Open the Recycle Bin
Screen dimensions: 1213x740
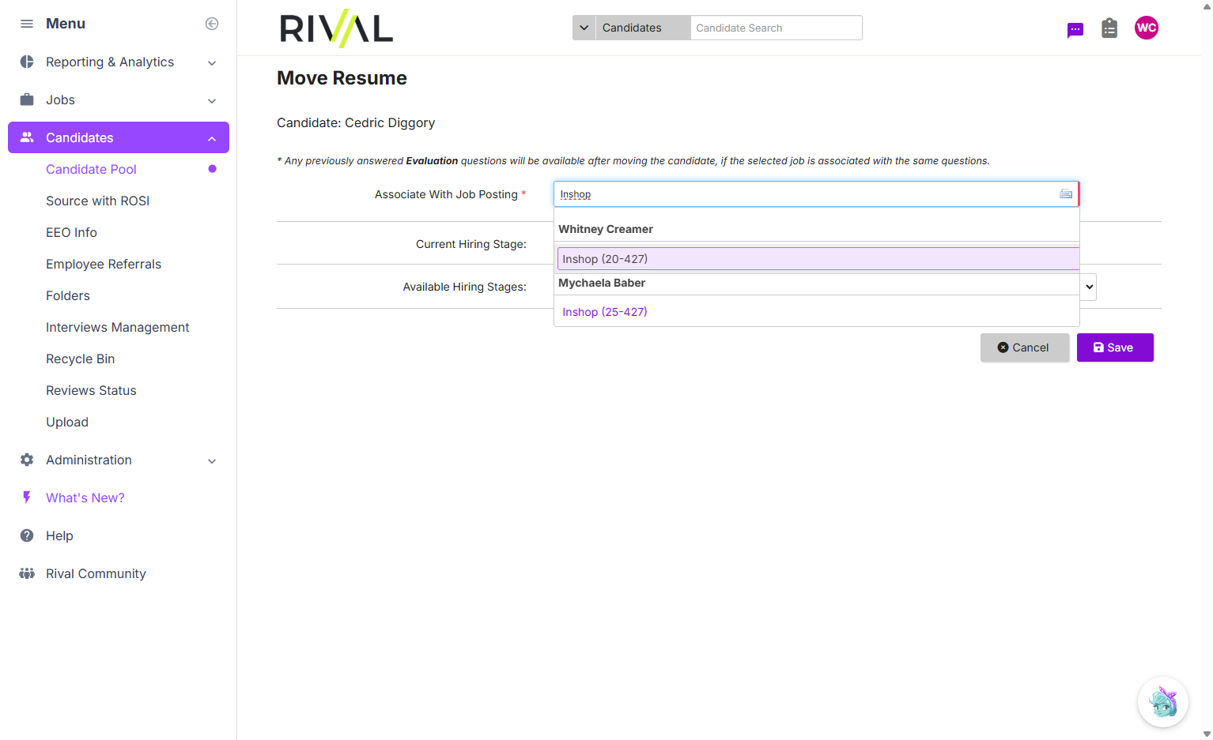click(80, 359)
